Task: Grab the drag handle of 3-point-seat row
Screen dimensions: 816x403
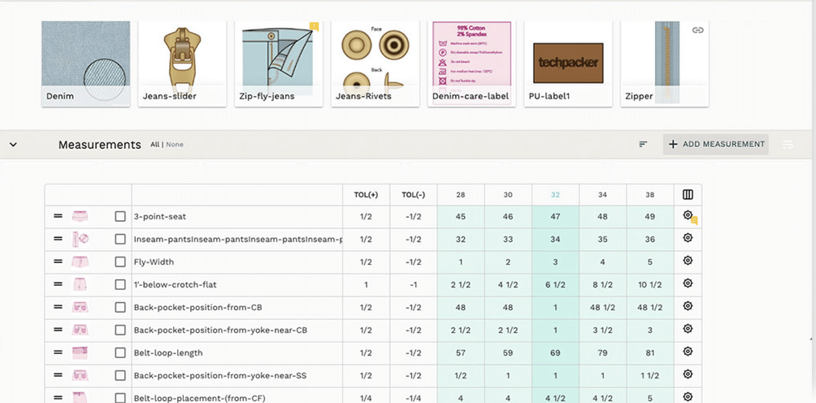Action: tap(58, 216)
